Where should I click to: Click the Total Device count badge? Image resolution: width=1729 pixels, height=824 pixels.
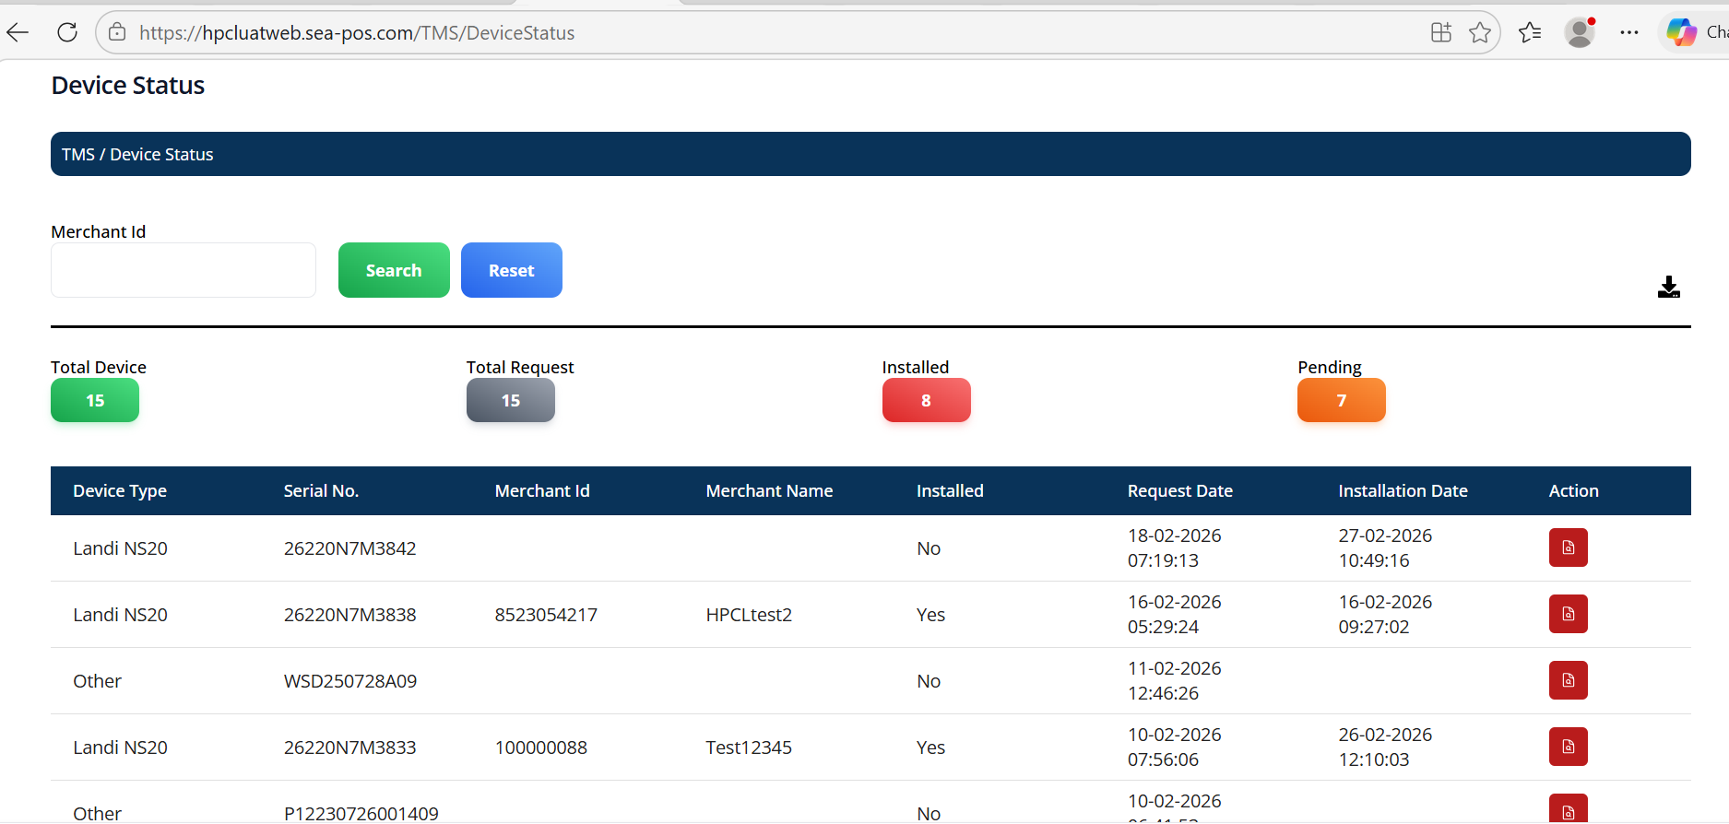click(95, 401)
